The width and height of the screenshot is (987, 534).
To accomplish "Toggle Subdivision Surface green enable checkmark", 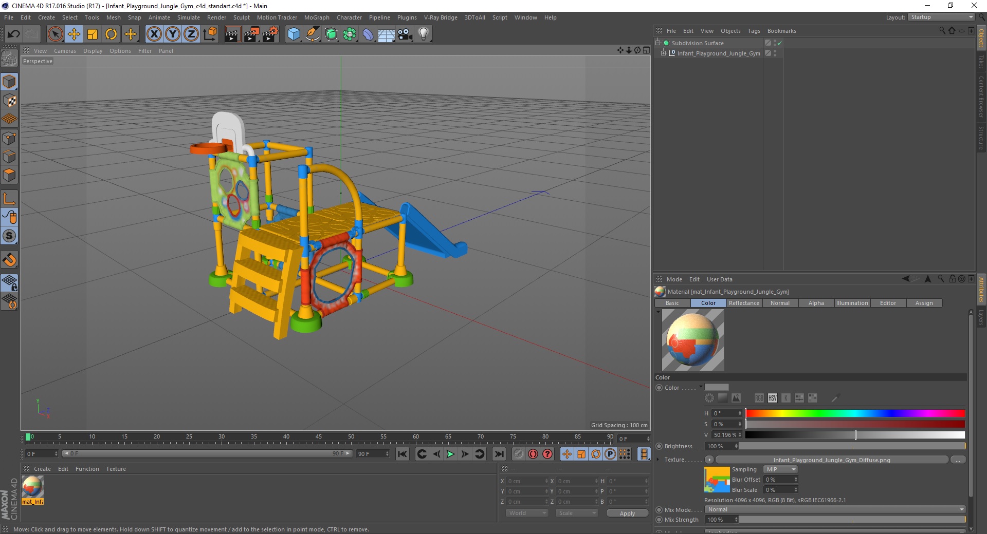I will pos(779,43).
